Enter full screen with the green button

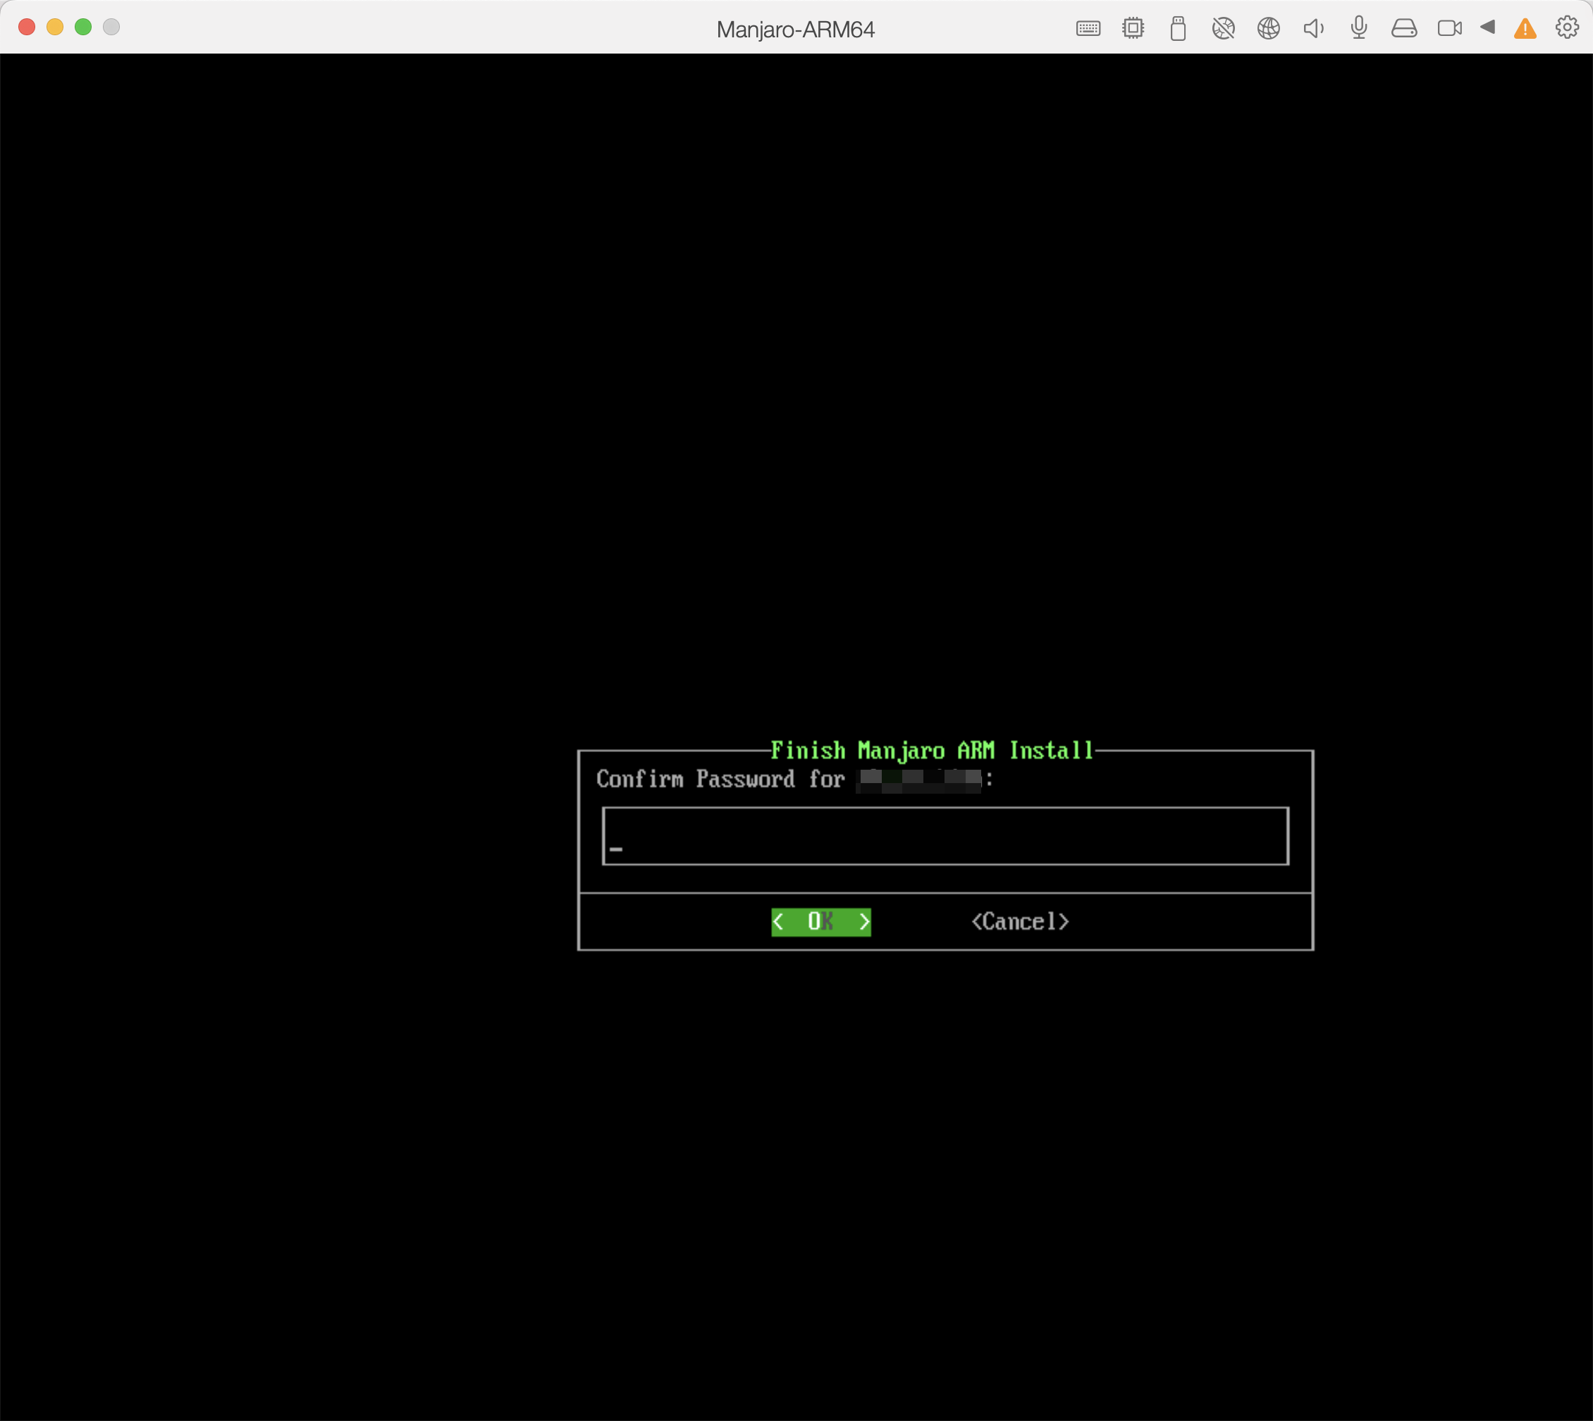[82, 27]
